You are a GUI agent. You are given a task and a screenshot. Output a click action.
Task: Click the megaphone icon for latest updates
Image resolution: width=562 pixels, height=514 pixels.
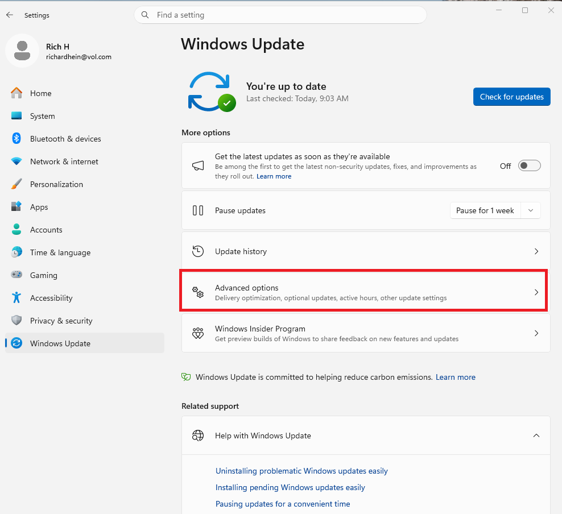(x=198, y=165)
